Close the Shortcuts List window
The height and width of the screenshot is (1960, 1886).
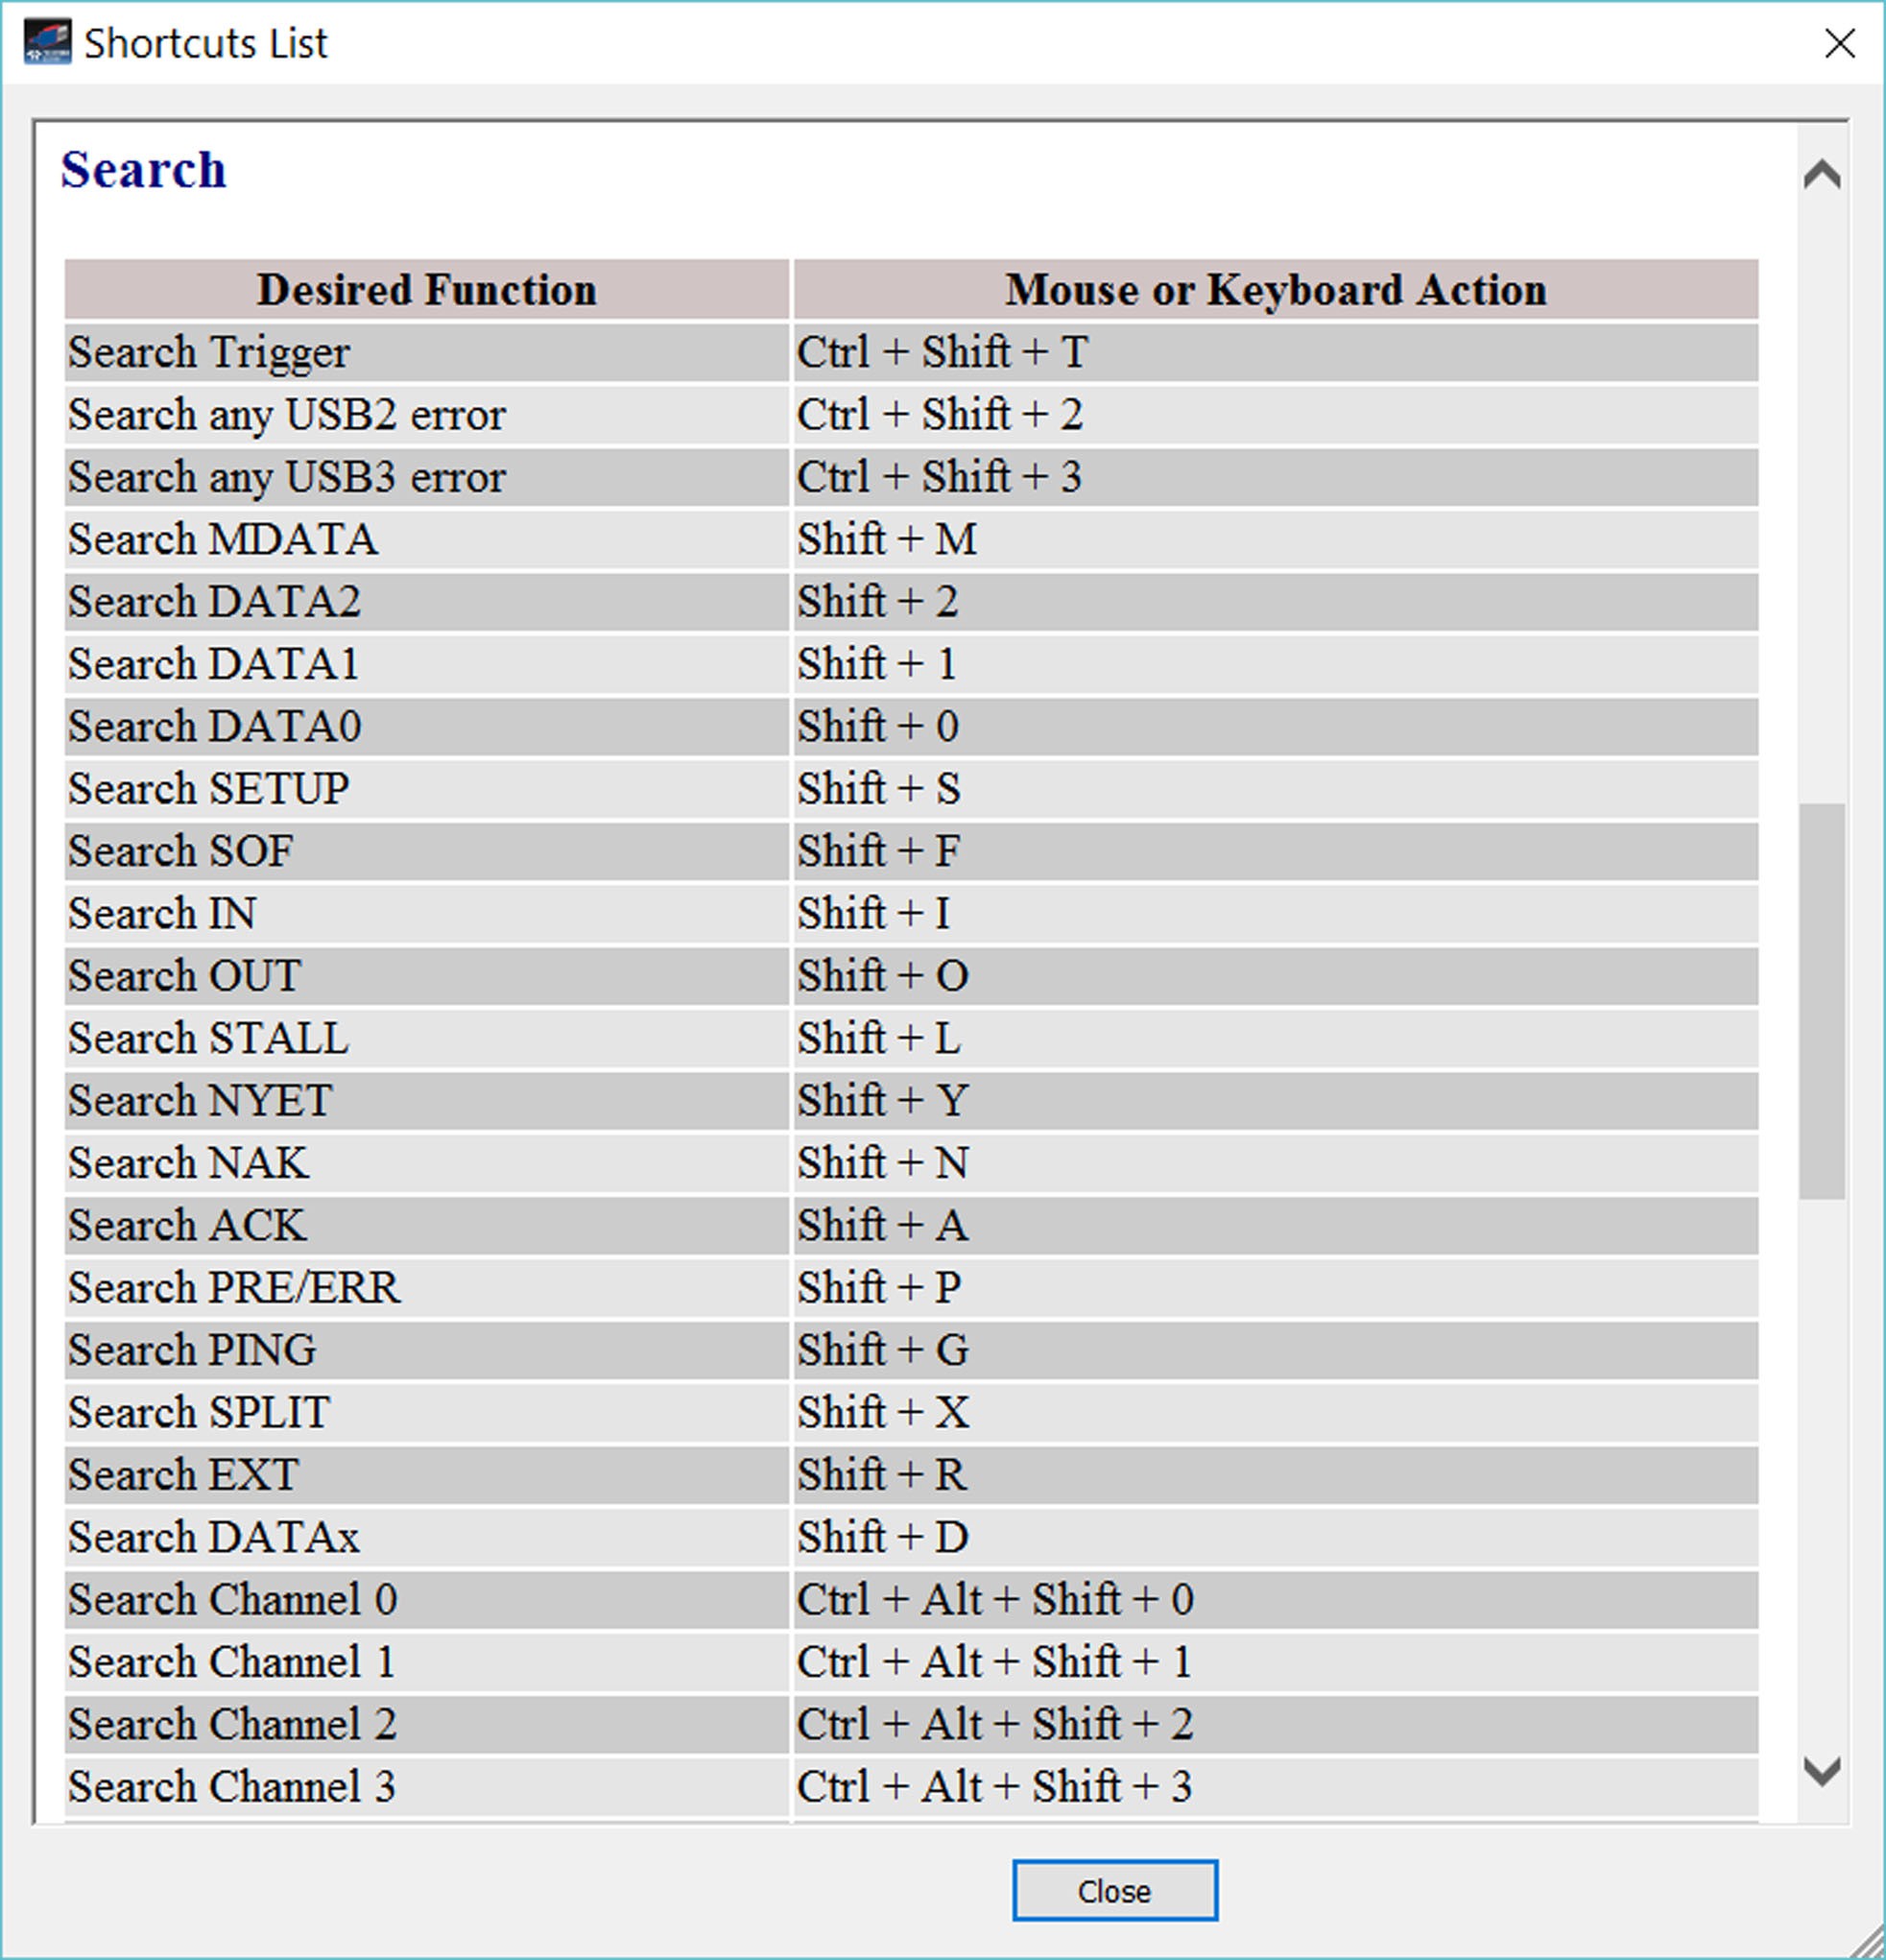click(1840, 43)
